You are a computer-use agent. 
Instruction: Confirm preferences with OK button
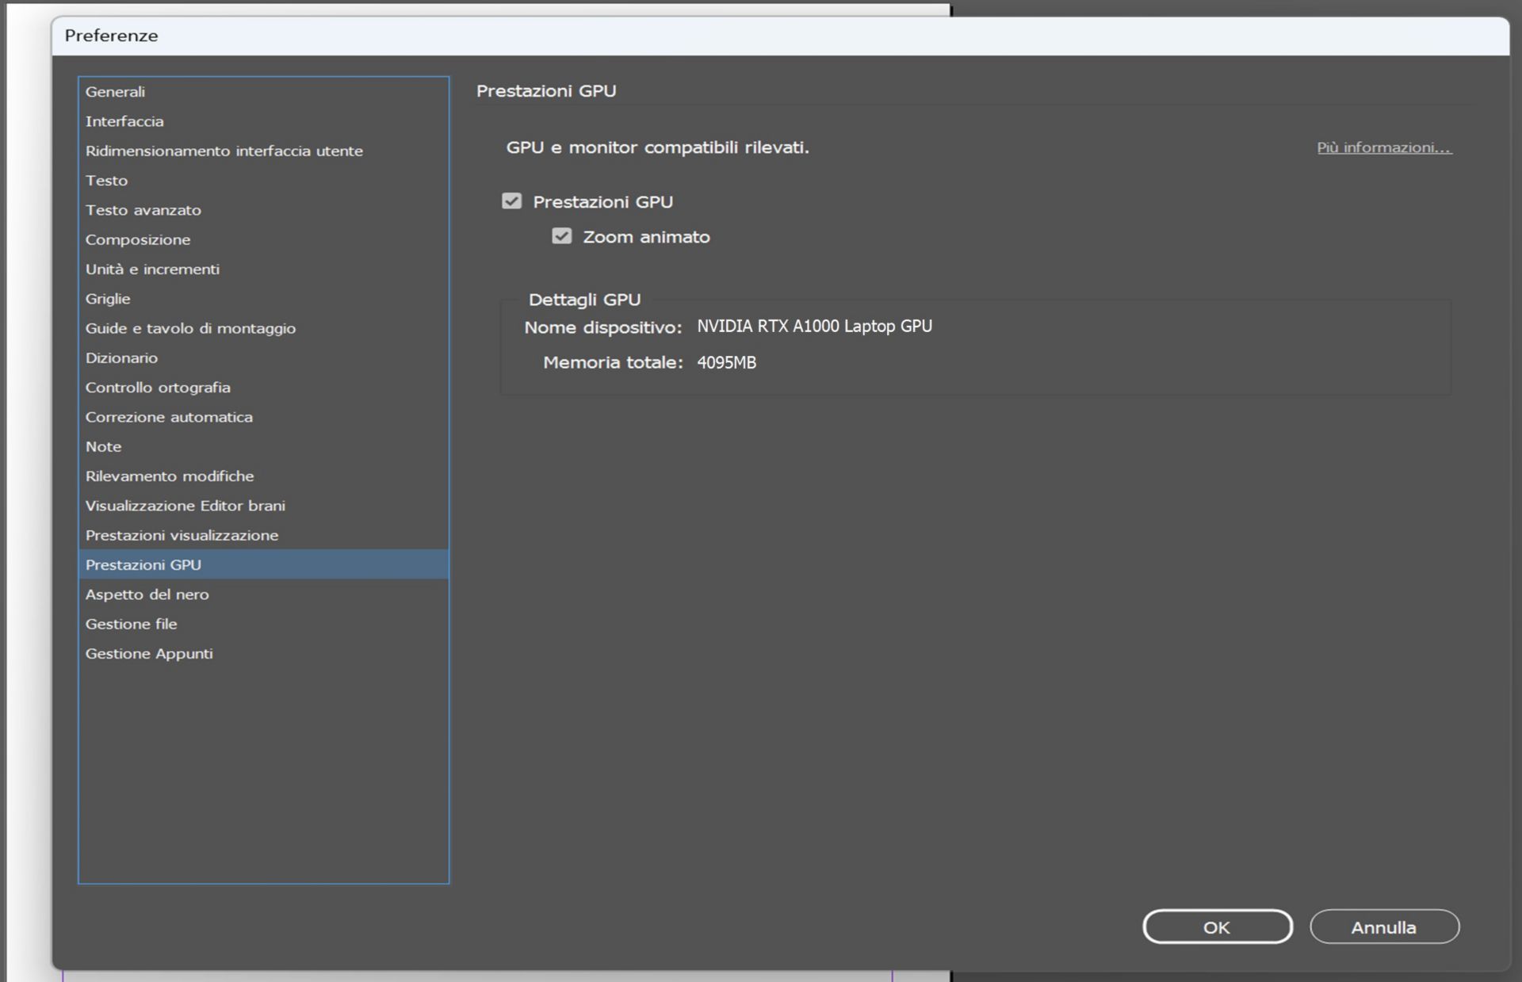1217,927
